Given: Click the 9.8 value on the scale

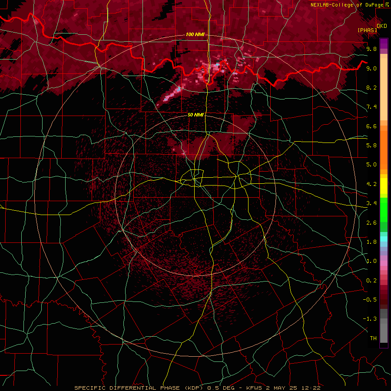Looking at the screenshot, I should pos(371,49).
